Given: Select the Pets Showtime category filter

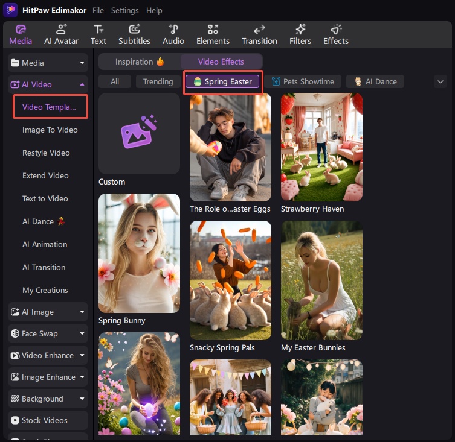Looking at the screenshot, I should (x=303, y=81).
